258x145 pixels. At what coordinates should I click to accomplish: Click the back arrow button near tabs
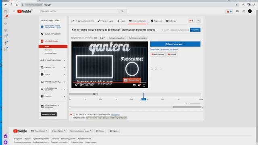tap(198, 21)
